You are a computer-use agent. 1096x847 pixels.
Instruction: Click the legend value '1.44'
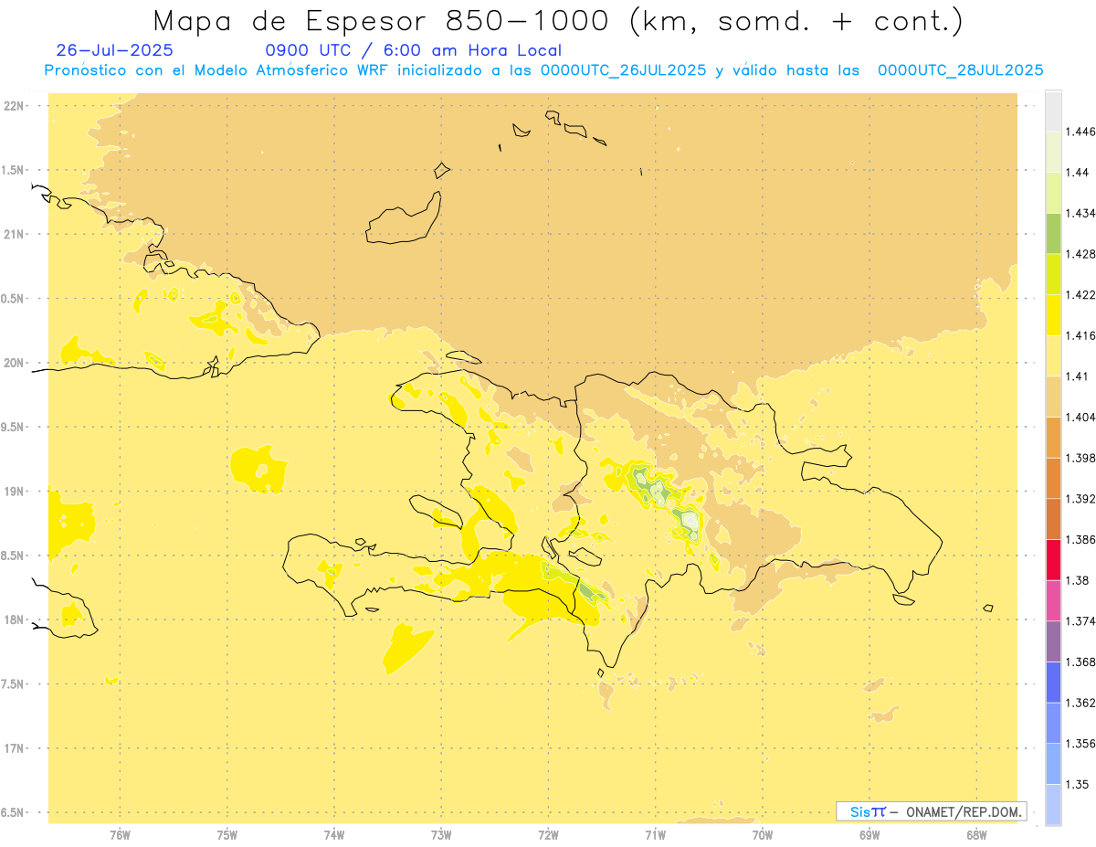[x=1076, y=172]
